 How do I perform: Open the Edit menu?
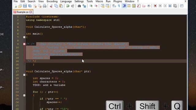23,1
